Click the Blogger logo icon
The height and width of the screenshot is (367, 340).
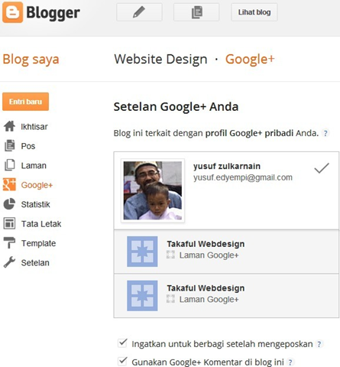[12, 12]
